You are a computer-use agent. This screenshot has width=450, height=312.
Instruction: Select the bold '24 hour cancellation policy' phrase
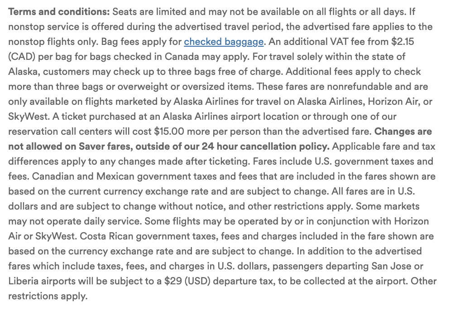click(265, 146)
